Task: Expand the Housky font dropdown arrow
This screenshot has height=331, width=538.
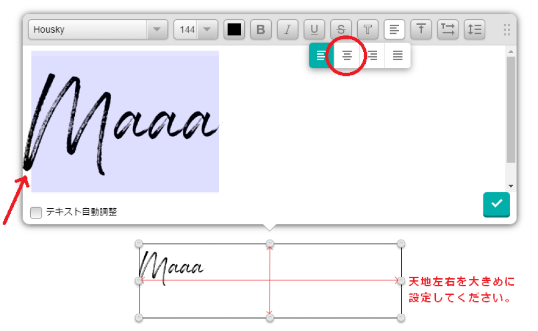Action: click(x=157, y=30)
